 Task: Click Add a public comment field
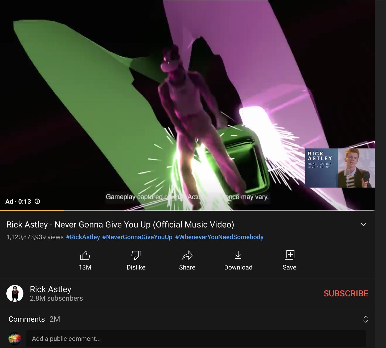click(x=196, y=339)
